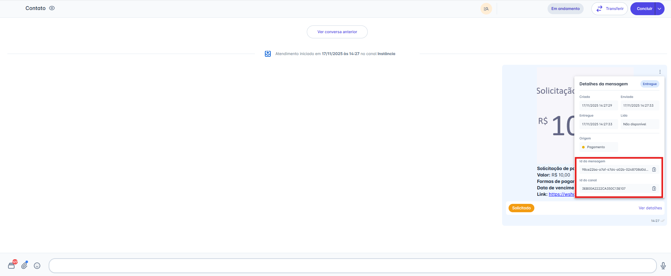Open the payment https link

point(561,194)
